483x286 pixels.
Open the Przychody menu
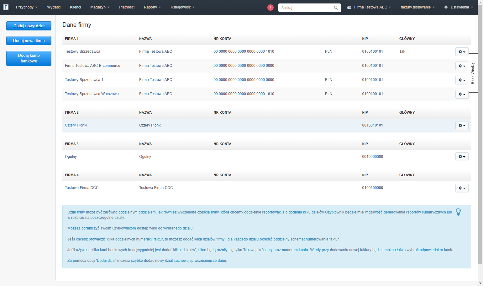[x=27, y=7]
